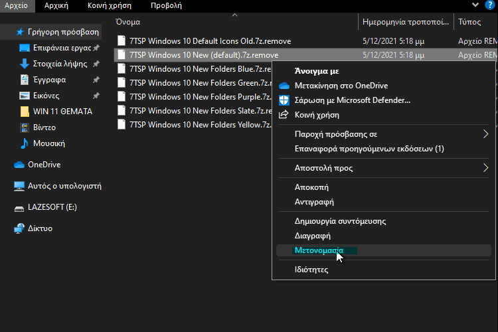Select file 7TSP Windows 10 New Folders Green
This screenshot has height=332, width=498.
[x=201, y=83]
